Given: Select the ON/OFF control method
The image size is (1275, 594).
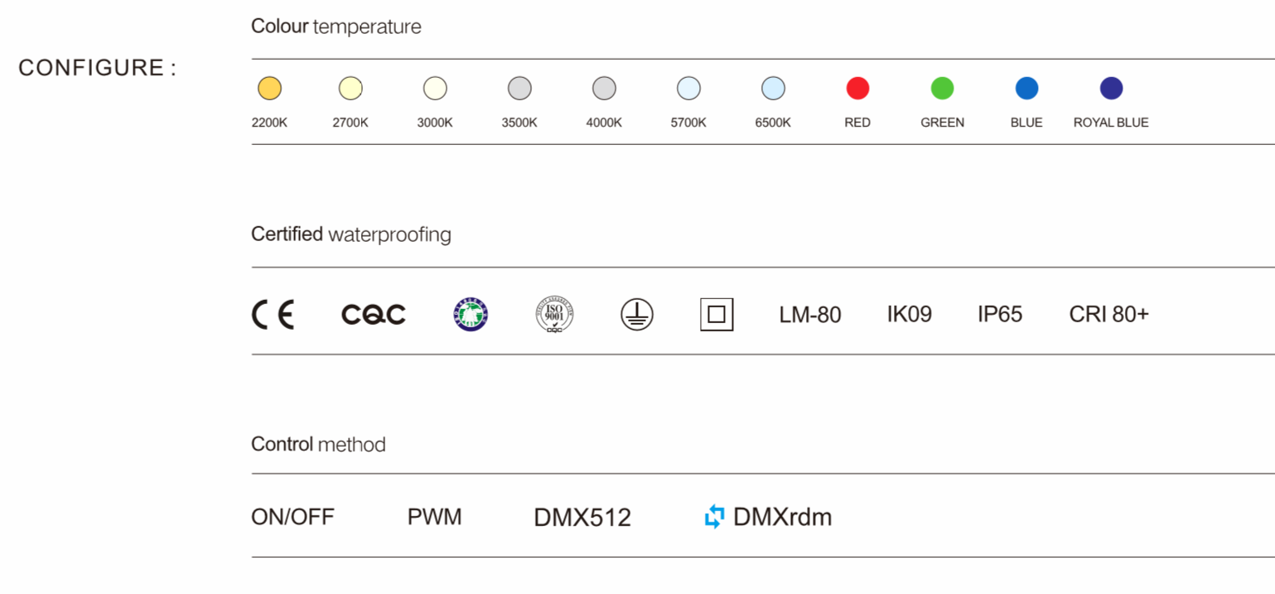Looking at the screenshot, I should tap(292, 518).
